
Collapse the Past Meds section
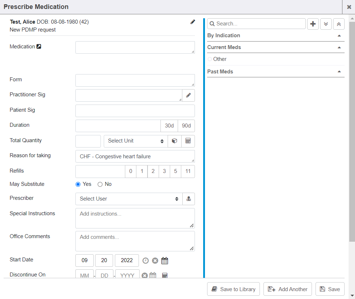click(339, 72)
